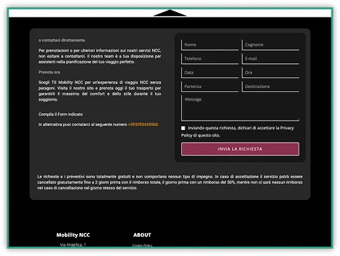This screenshot has width=340, height=256.
Task: Open the Cookie Policy footer link
Action: point(142,245)
